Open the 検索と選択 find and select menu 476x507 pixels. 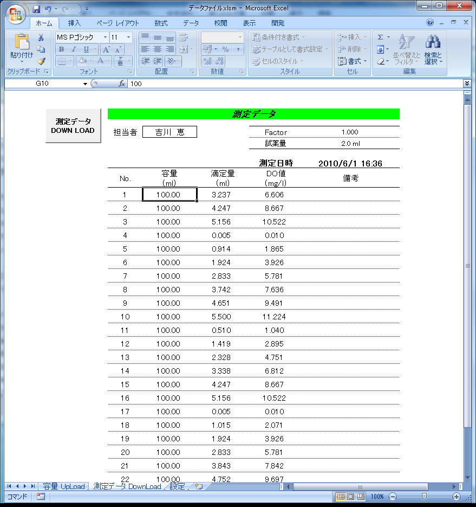pos(433,49)
